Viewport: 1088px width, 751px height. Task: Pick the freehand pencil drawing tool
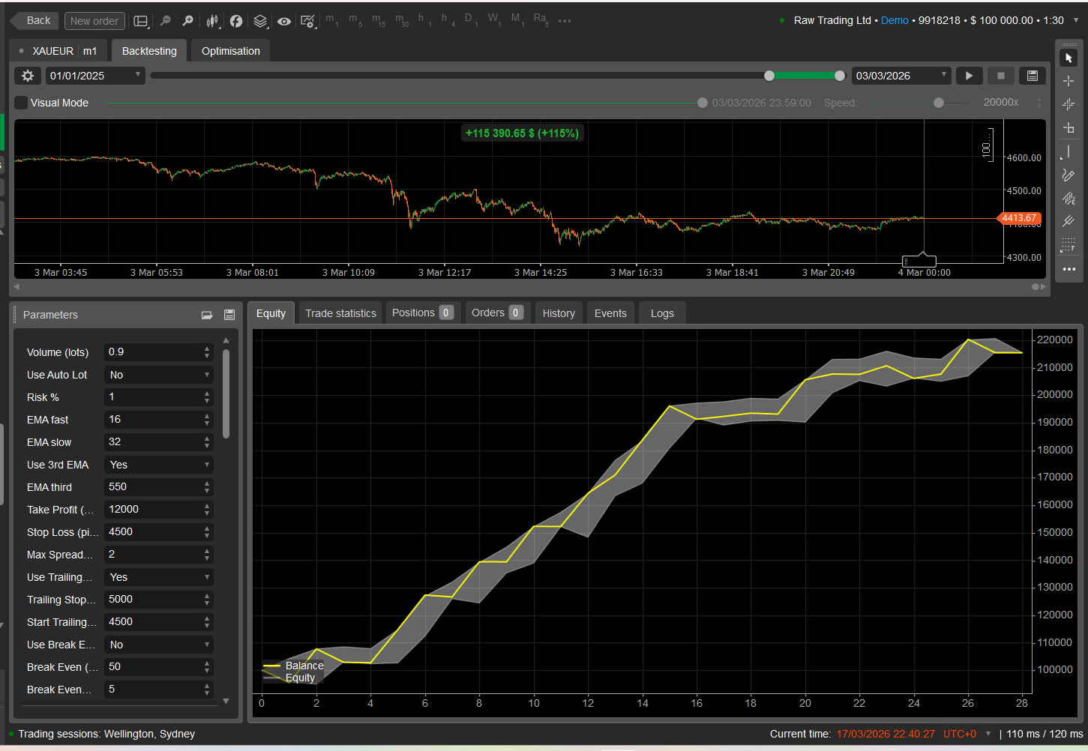[x=1069, y=175]
